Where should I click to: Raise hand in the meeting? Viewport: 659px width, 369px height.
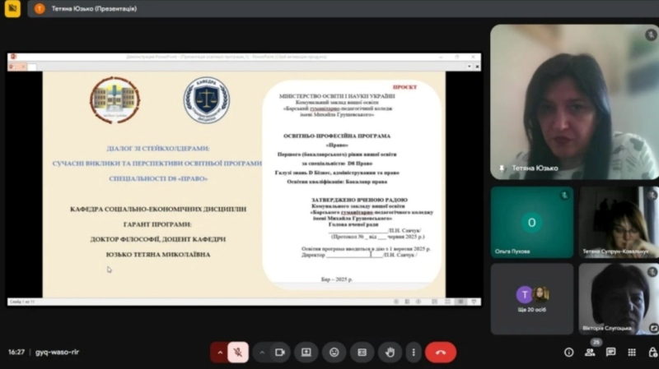(x=390, y=353)
